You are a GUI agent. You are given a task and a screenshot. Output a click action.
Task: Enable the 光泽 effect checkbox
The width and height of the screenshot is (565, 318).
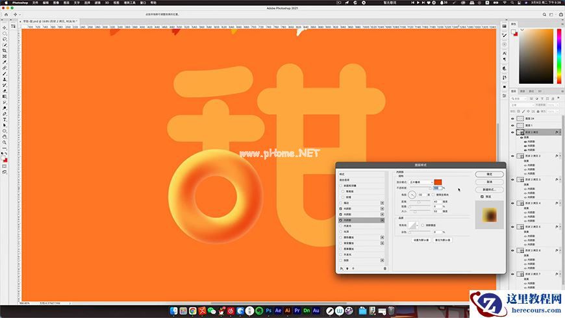341,232
